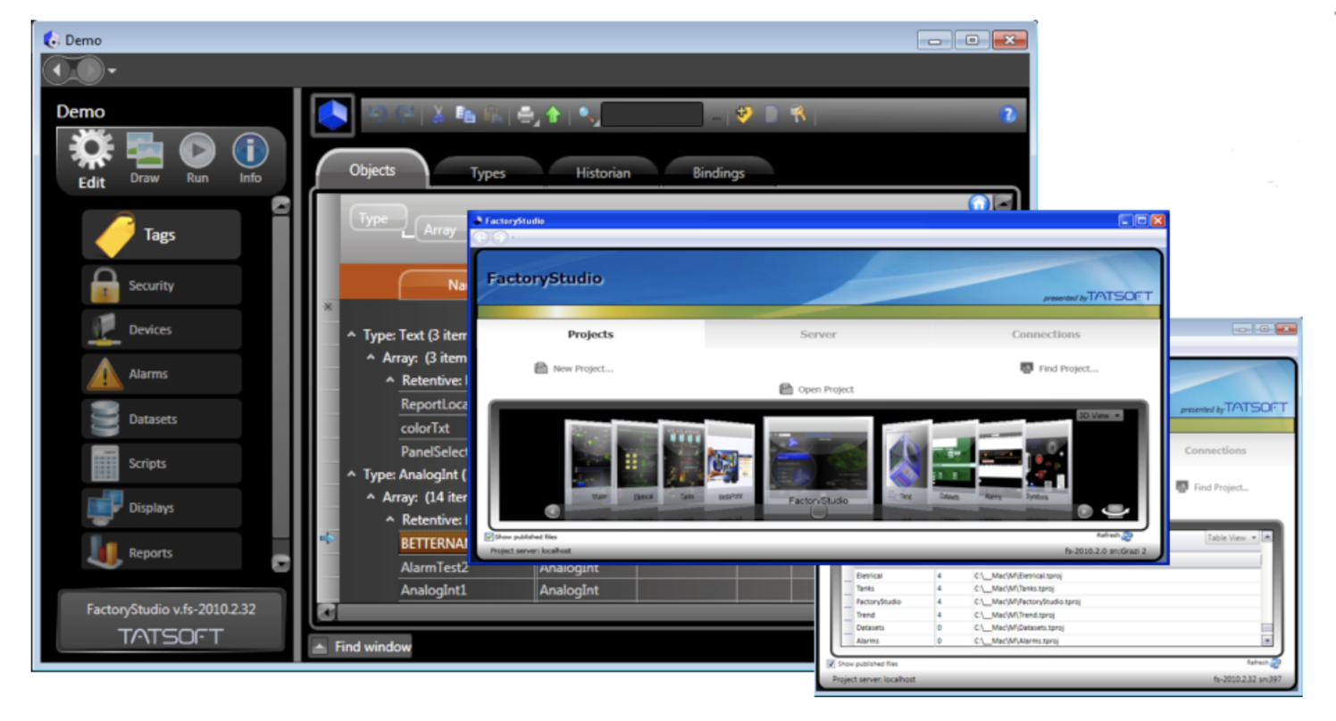The image size is (1336, 721).
Task: Open the Devices section
Action: pos(162,329)
